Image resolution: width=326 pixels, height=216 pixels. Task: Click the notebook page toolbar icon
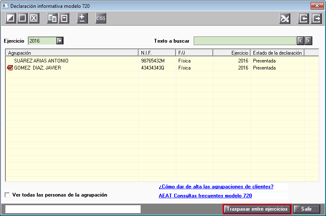click(x=64, y=18)
